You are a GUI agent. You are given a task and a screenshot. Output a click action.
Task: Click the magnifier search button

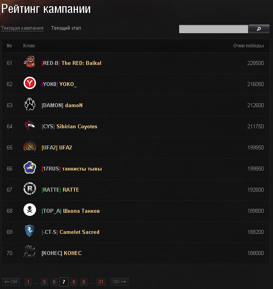(x=259, y=29)
